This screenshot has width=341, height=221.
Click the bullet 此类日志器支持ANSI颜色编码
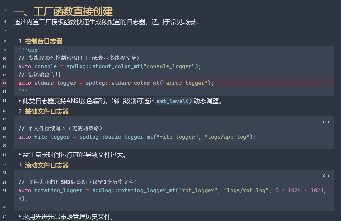click(120, 101)
